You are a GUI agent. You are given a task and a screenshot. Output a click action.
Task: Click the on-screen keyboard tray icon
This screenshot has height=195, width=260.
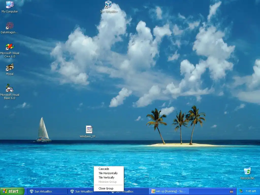[232, 191]
